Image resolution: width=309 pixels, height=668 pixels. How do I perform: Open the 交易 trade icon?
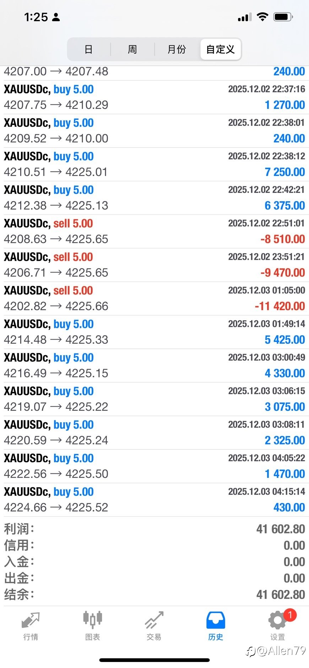coord(154,626)
